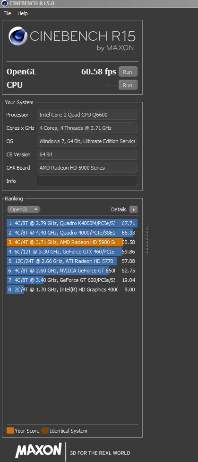
Task: Click the orange Your Score legend swatch
Action: [x=10, y=430]
